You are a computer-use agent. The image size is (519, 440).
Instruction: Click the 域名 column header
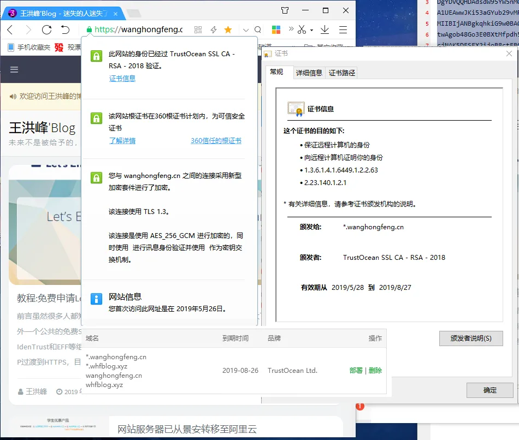click(x=92, y=338)
